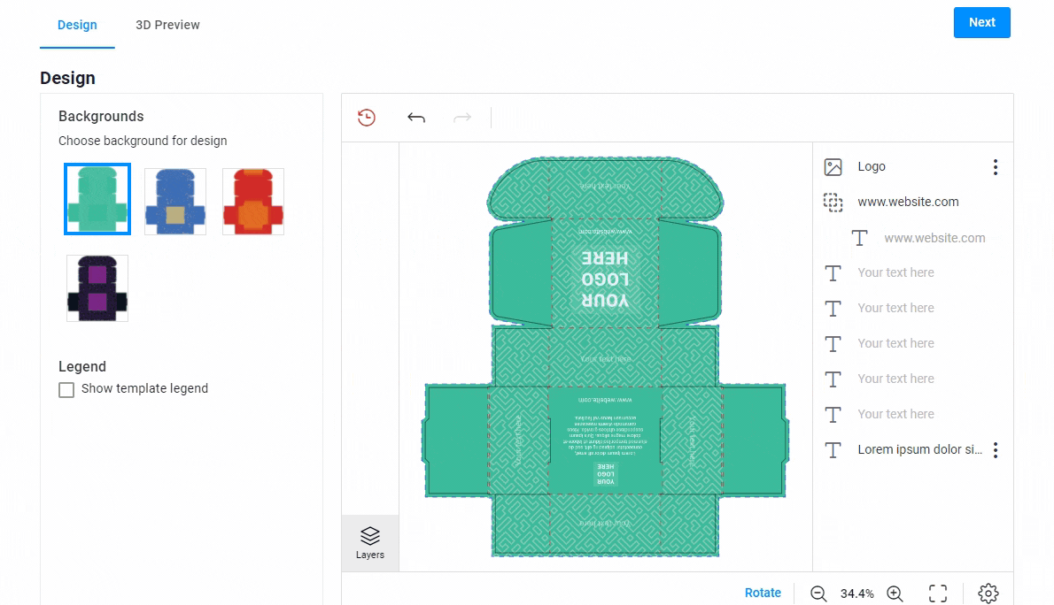
Task: Click the group icon beside www.website.com
Action: click(x=833, y=203)
